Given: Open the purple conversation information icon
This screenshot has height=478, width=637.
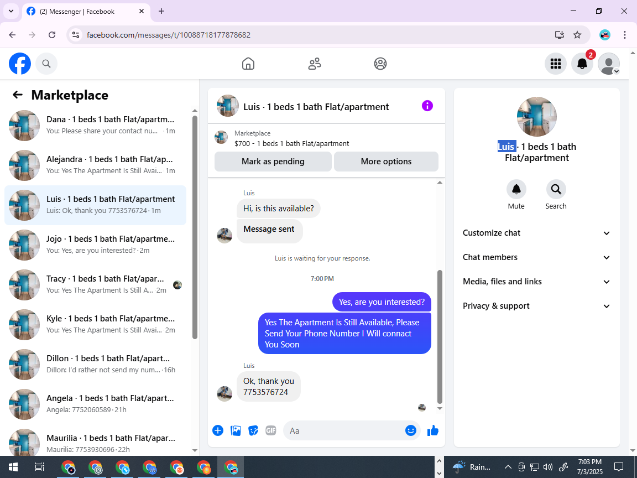Looking at the screenshot, I should [427, 106].
